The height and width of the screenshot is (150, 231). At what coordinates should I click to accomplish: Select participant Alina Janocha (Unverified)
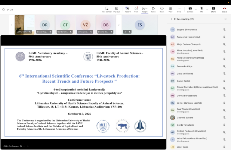198,52
